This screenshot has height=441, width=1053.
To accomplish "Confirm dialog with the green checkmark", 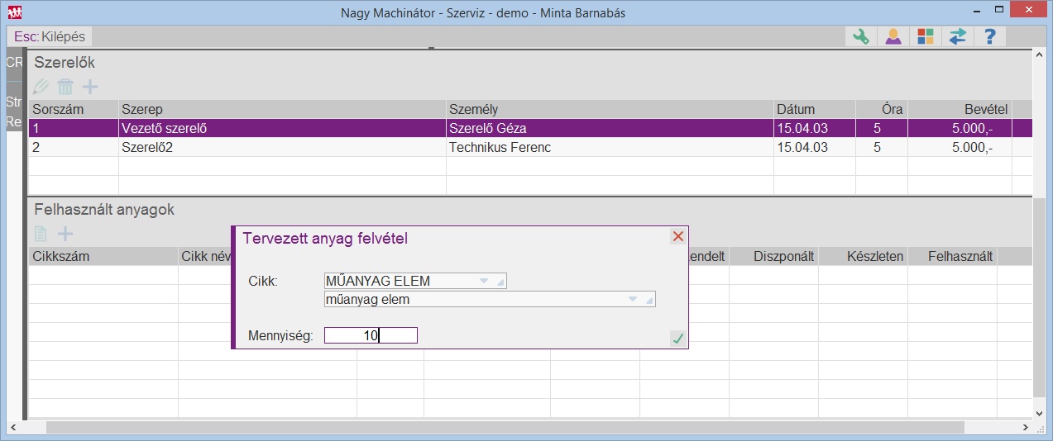I will click(678, 338).
